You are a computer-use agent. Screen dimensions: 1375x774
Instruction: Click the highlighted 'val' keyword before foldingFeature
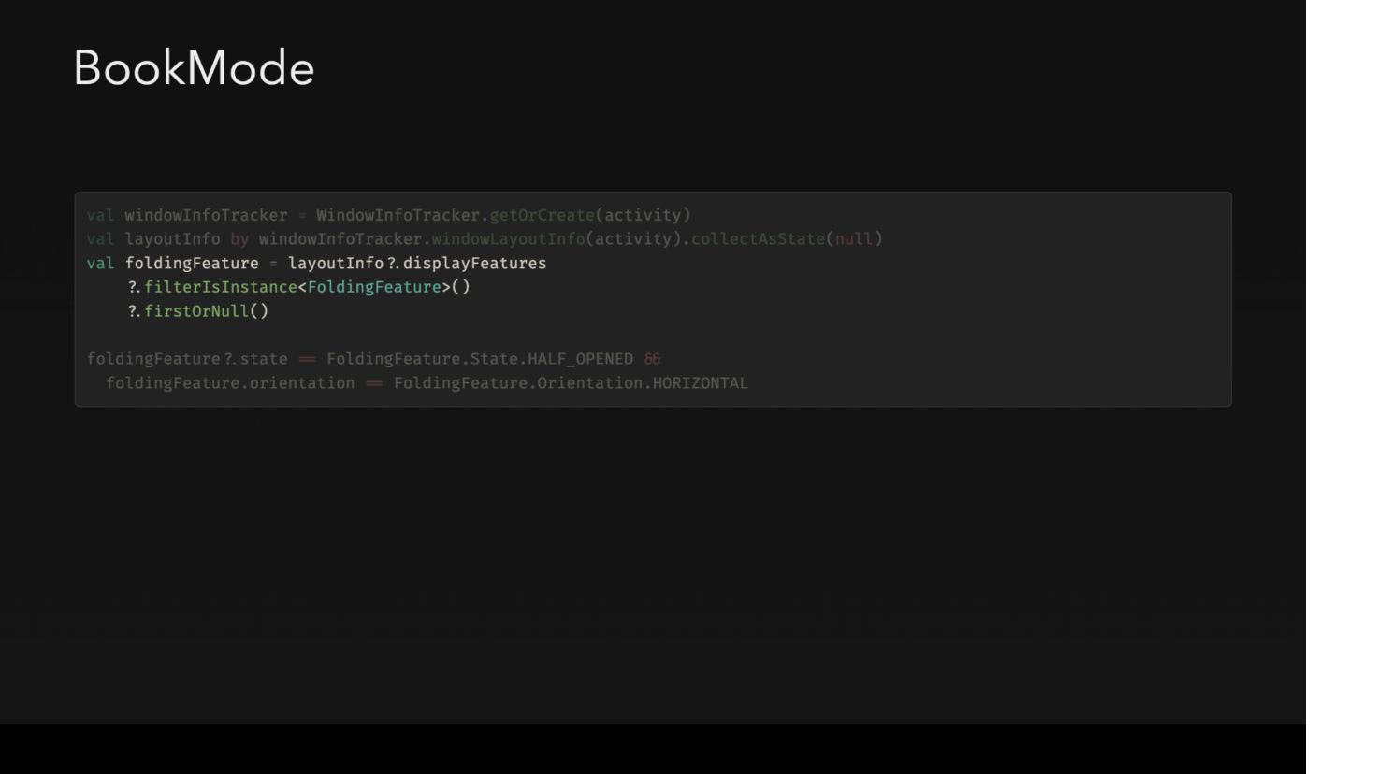[100, 264]
